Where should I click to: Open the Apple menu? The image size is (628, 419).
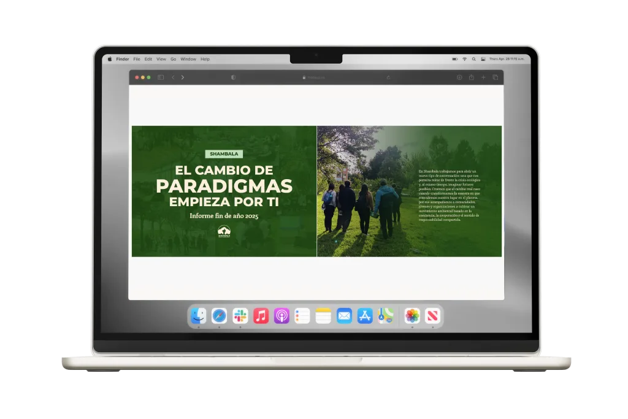tap(110, 59)
